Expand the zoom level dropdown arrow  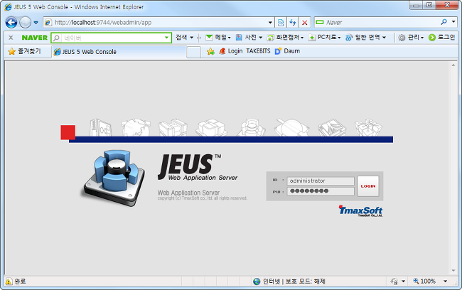(x=445, y=281)
